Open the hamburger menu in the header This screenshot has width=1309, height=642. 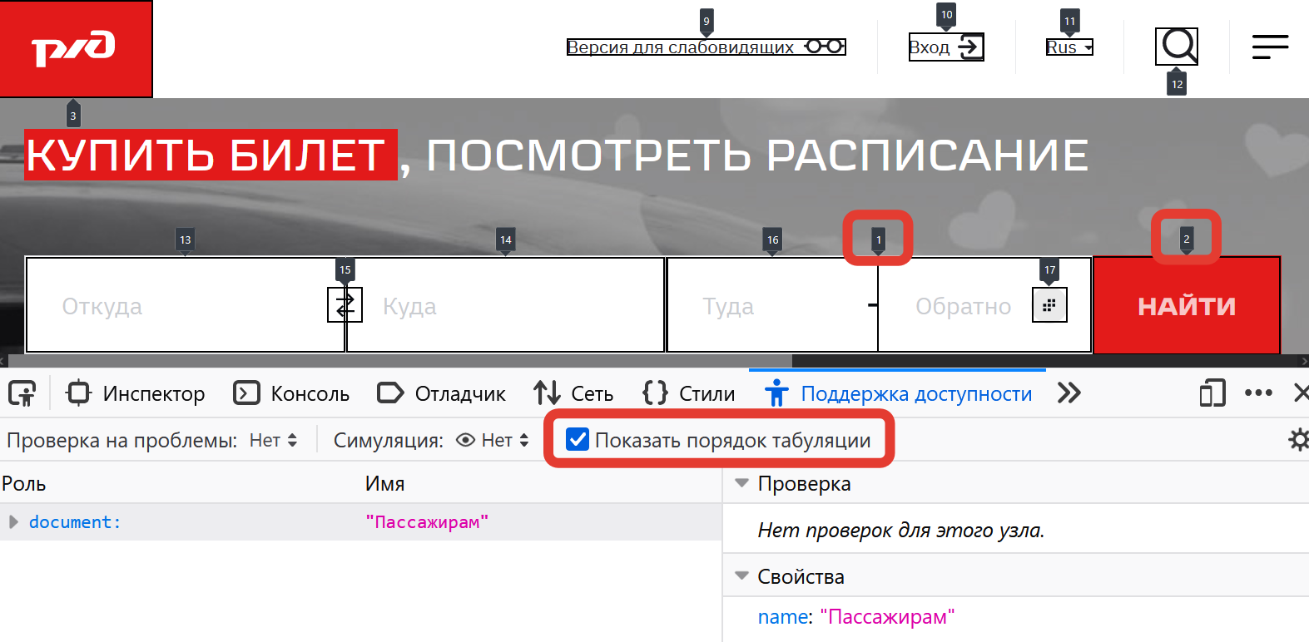pyautogui.click(x=1270, y=47)
